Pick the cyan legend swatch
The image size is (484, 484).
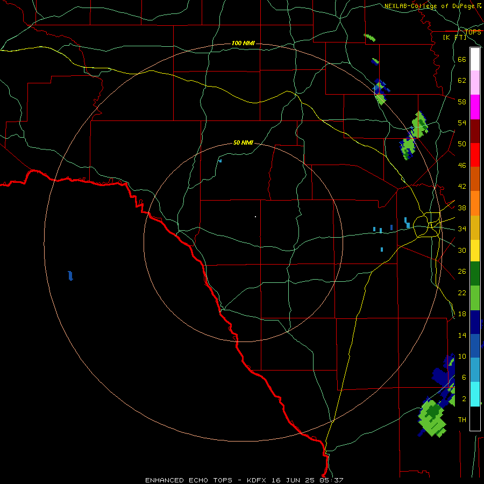(475, 394)
